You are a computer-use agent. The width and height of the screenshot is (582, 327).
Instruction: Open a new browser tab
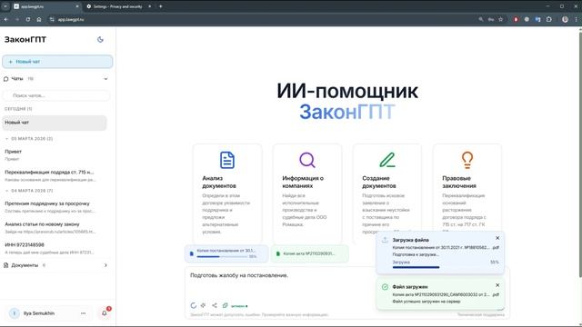[x=161, y=6]
